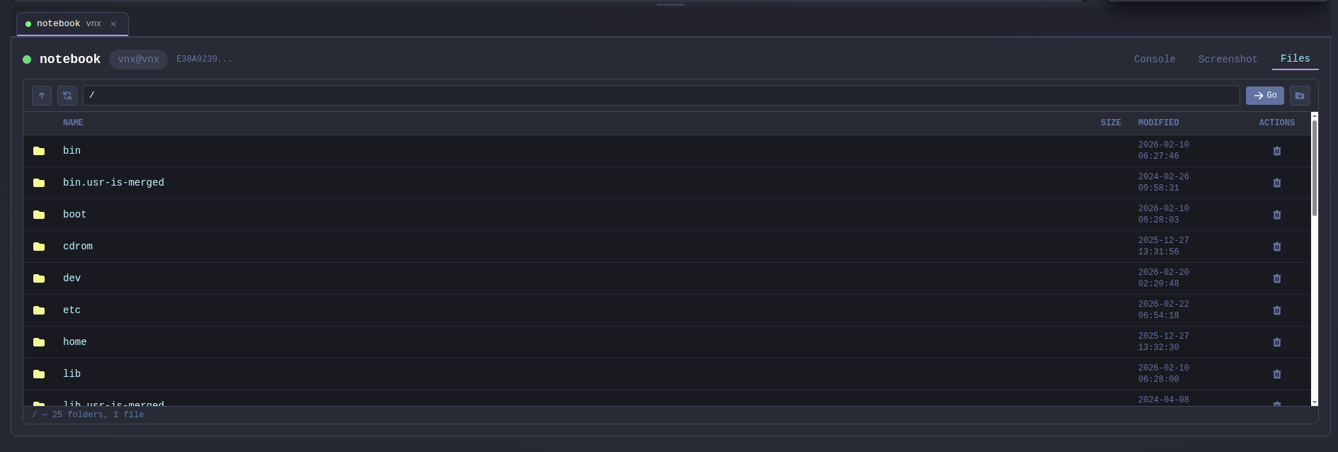Click the NAME column header

(73, 123)
